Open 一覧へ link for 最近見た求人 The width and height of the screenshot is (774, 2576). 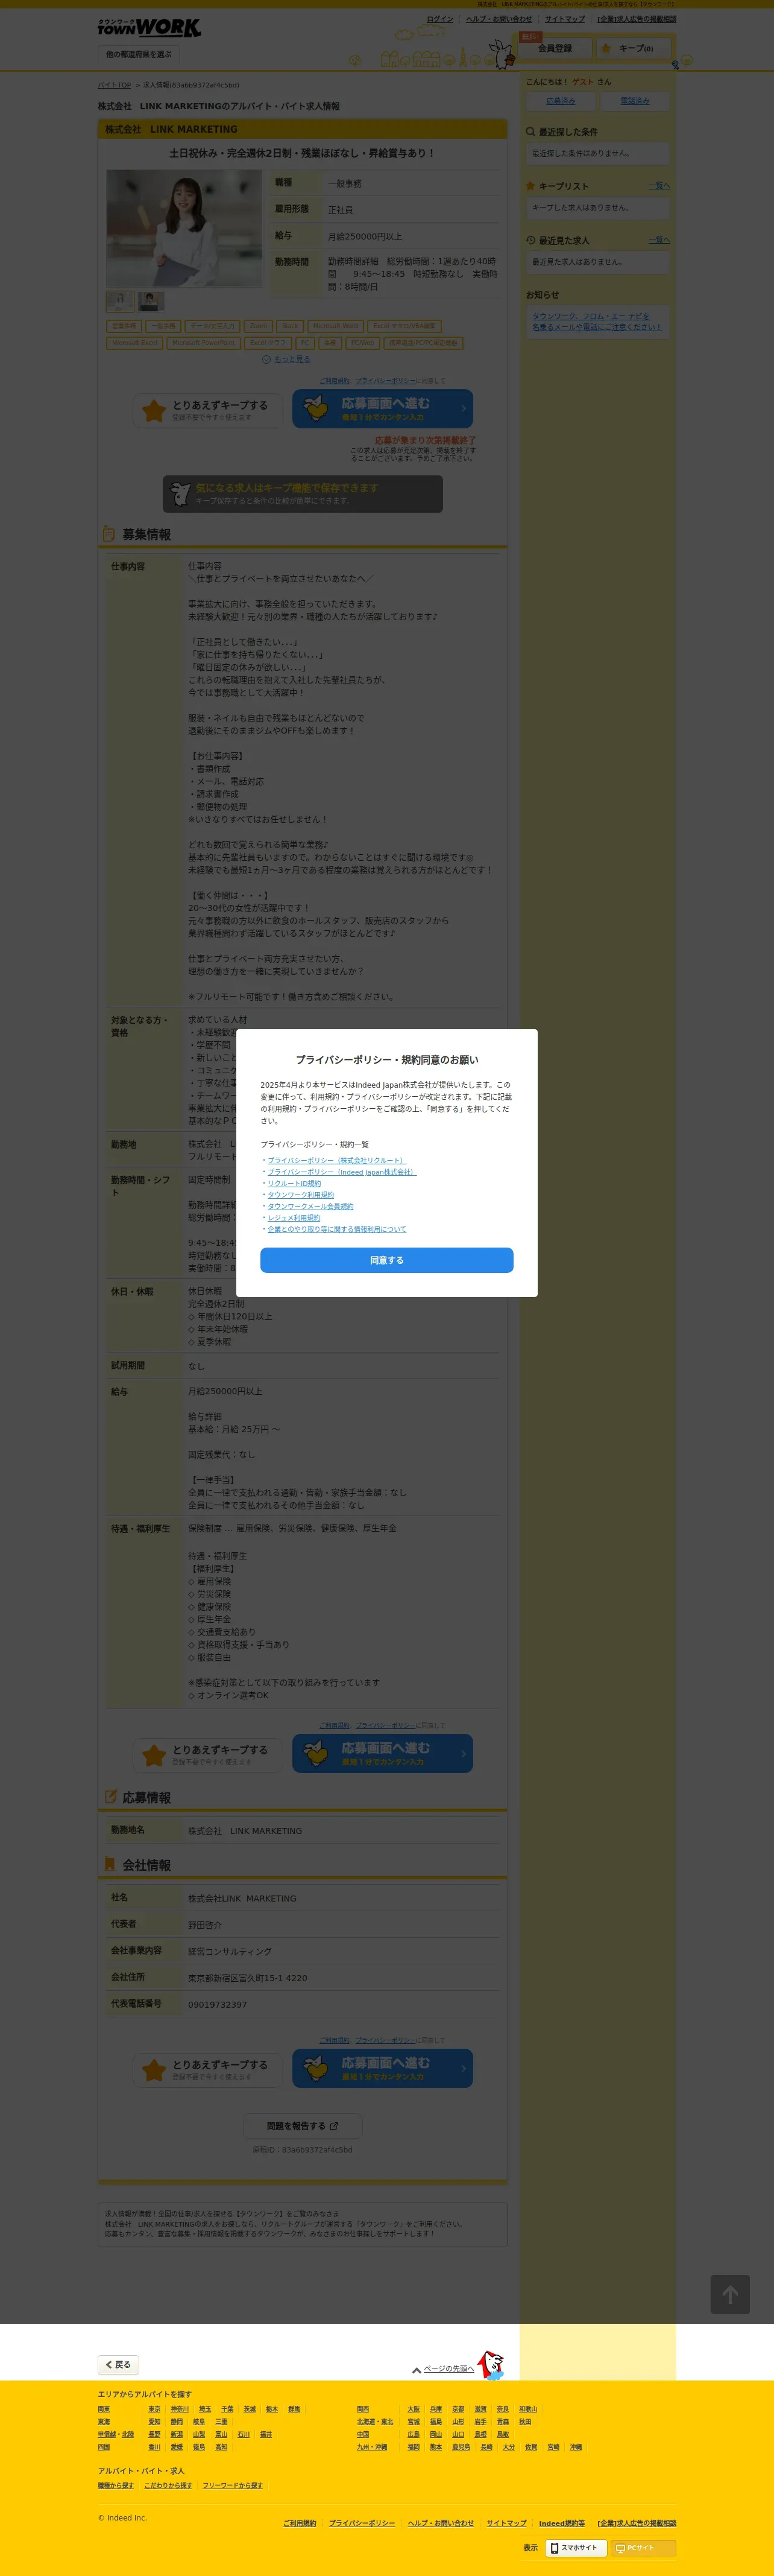[x=659, y=240]
